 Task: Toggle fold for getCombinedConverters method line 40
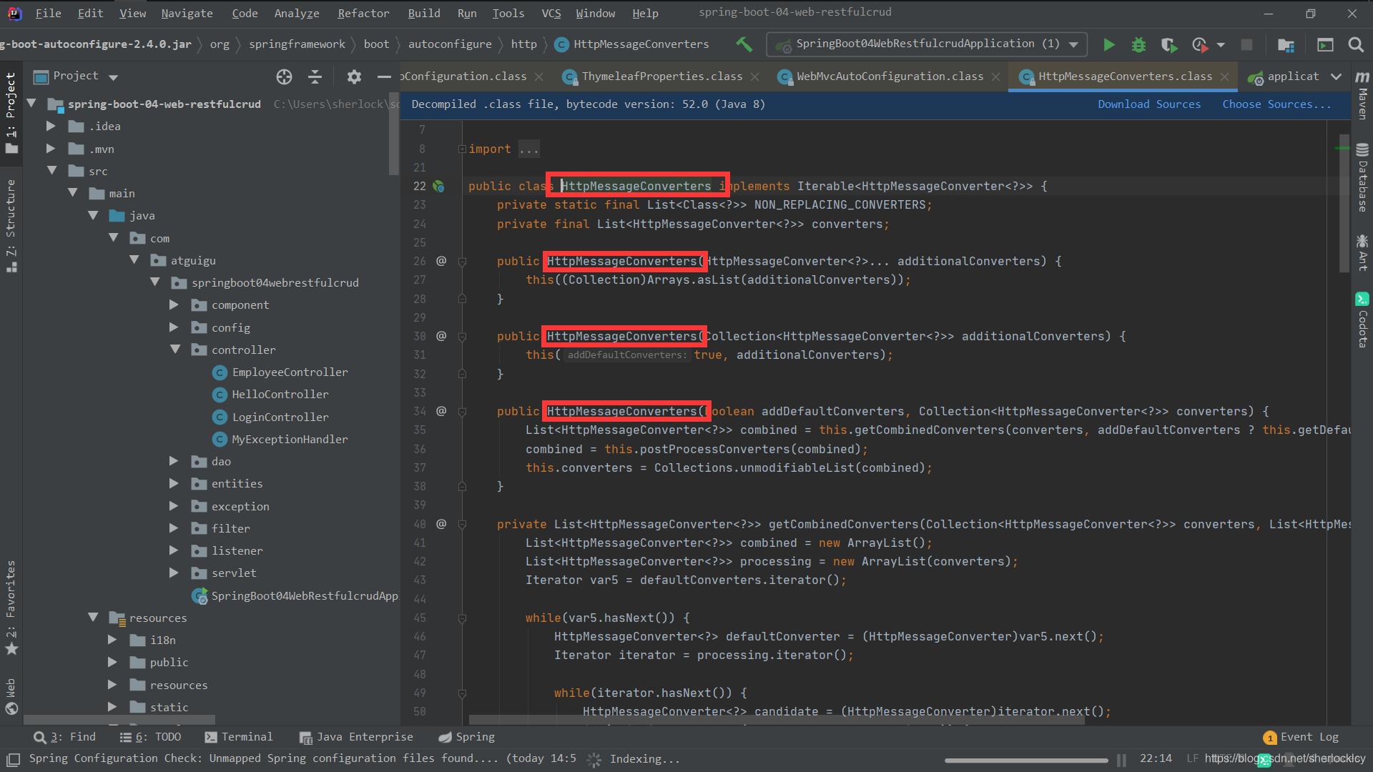coord(462,525)
